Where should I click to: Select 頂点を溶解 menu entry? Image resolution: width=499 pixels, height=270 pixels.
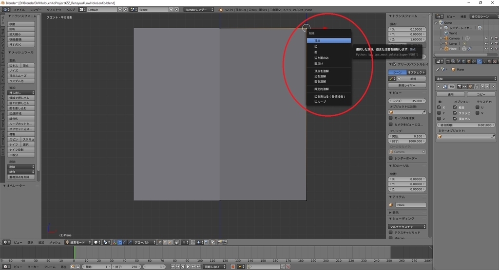[x=329, y=71]
